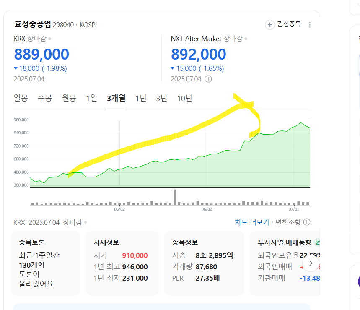Select the 3개월 chart period tab

[116, 98]
